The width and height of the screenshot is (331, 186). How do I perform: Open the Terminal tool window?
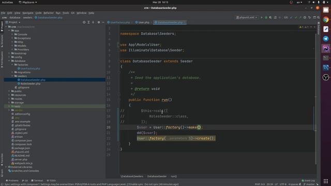37,180
